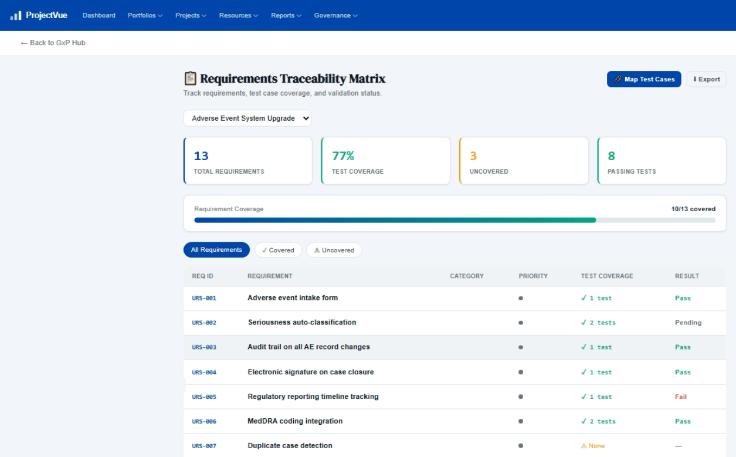Expand the Reports menu
736x457 pixels.
[x=286, y=15]
